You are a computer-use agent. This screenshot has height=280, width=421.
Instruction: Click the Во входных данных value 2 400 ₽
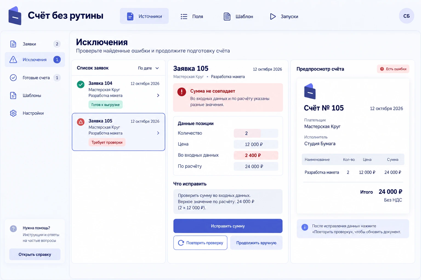coord(256,155)
